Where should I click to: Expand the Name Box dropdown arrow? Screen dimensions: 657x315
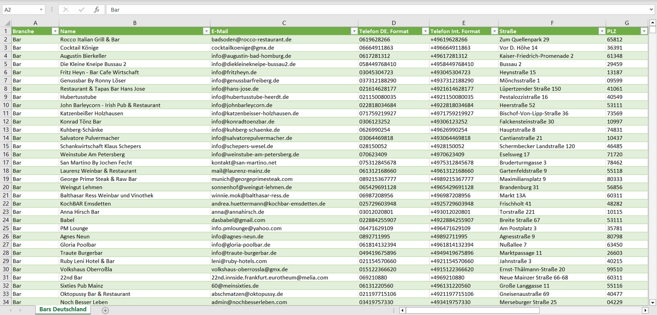coord(41,10)
